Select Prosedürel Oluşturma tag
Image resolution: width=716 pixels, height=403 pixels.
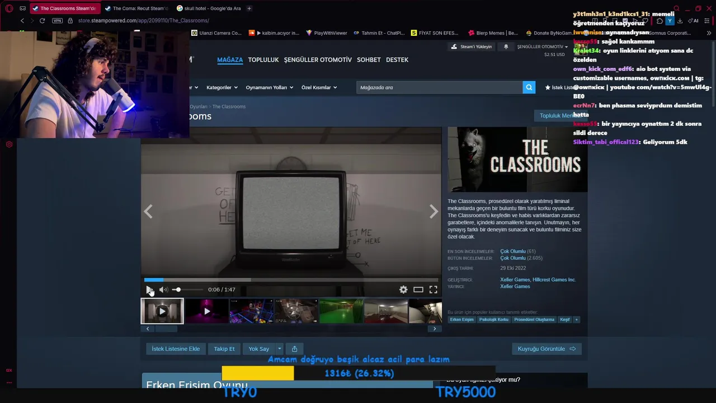click(534, 320)
